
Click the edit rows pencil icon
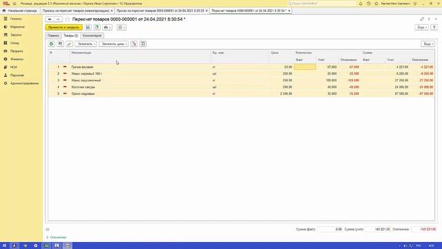[x=69, y=44]
